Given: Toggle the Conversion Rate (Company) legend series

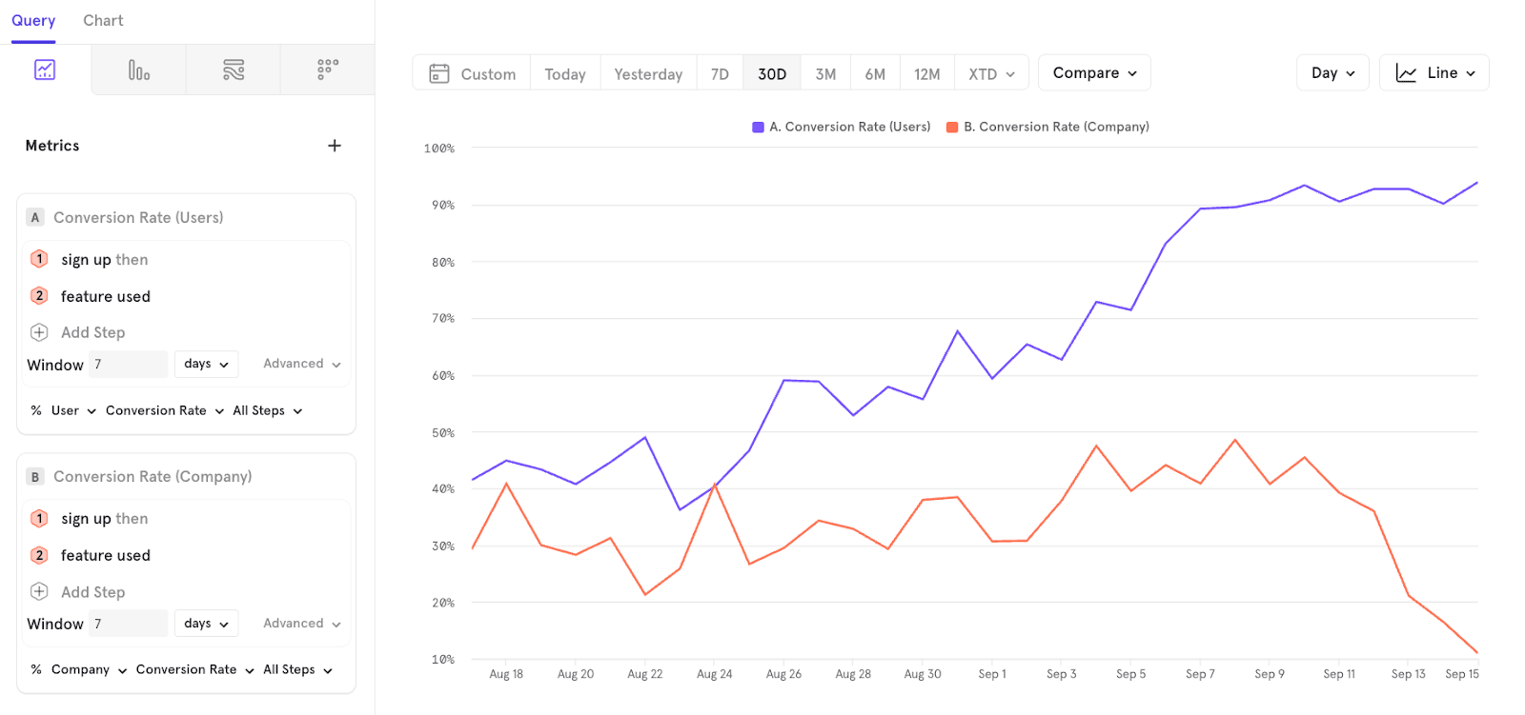Looking at the screenshot, I should click(x=1055, y=127).
